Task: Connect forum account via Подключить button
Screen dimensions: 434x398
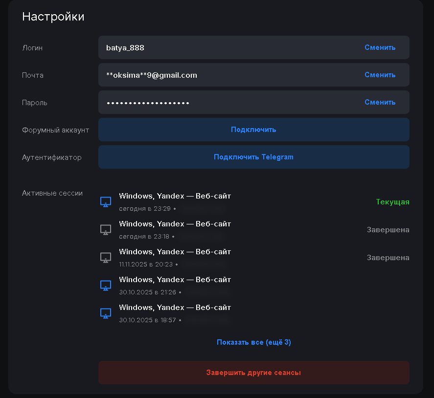Action: click(253, 130)
